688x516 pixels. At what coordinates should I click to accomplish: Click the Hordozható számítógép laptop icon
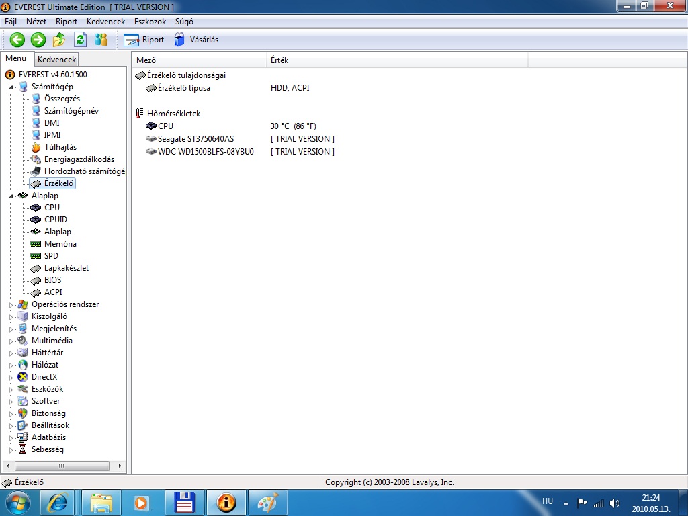point(36,171)
